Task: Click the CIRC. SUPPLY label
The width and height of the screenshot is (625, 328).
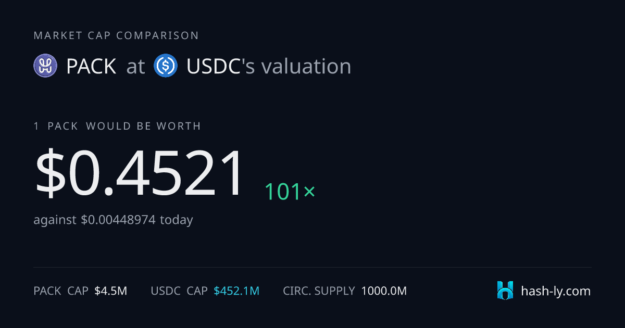Action: click(319, 291)
